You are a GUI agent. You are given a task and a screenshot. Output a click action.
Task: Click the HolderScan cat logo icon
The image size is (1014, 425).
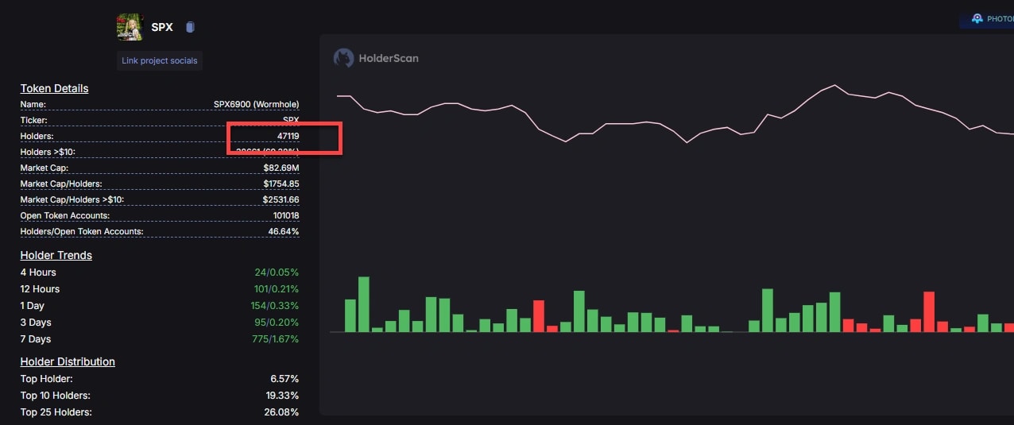point(343,58)
